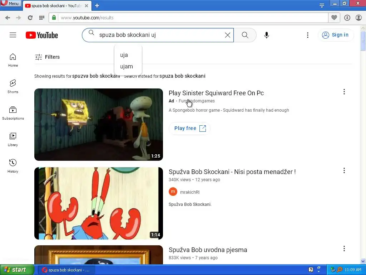Visit the mrakichRI channel name
Screen dimensions: 366x275
(190, 192)
